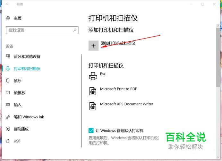Select the Fax printer icon
The height and width of the screenshot is (161, 222).
point(93,76)
